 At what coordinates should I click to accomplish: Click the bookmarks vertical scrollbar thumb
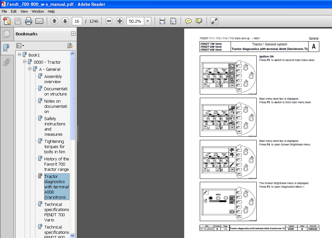coord(72,98)
